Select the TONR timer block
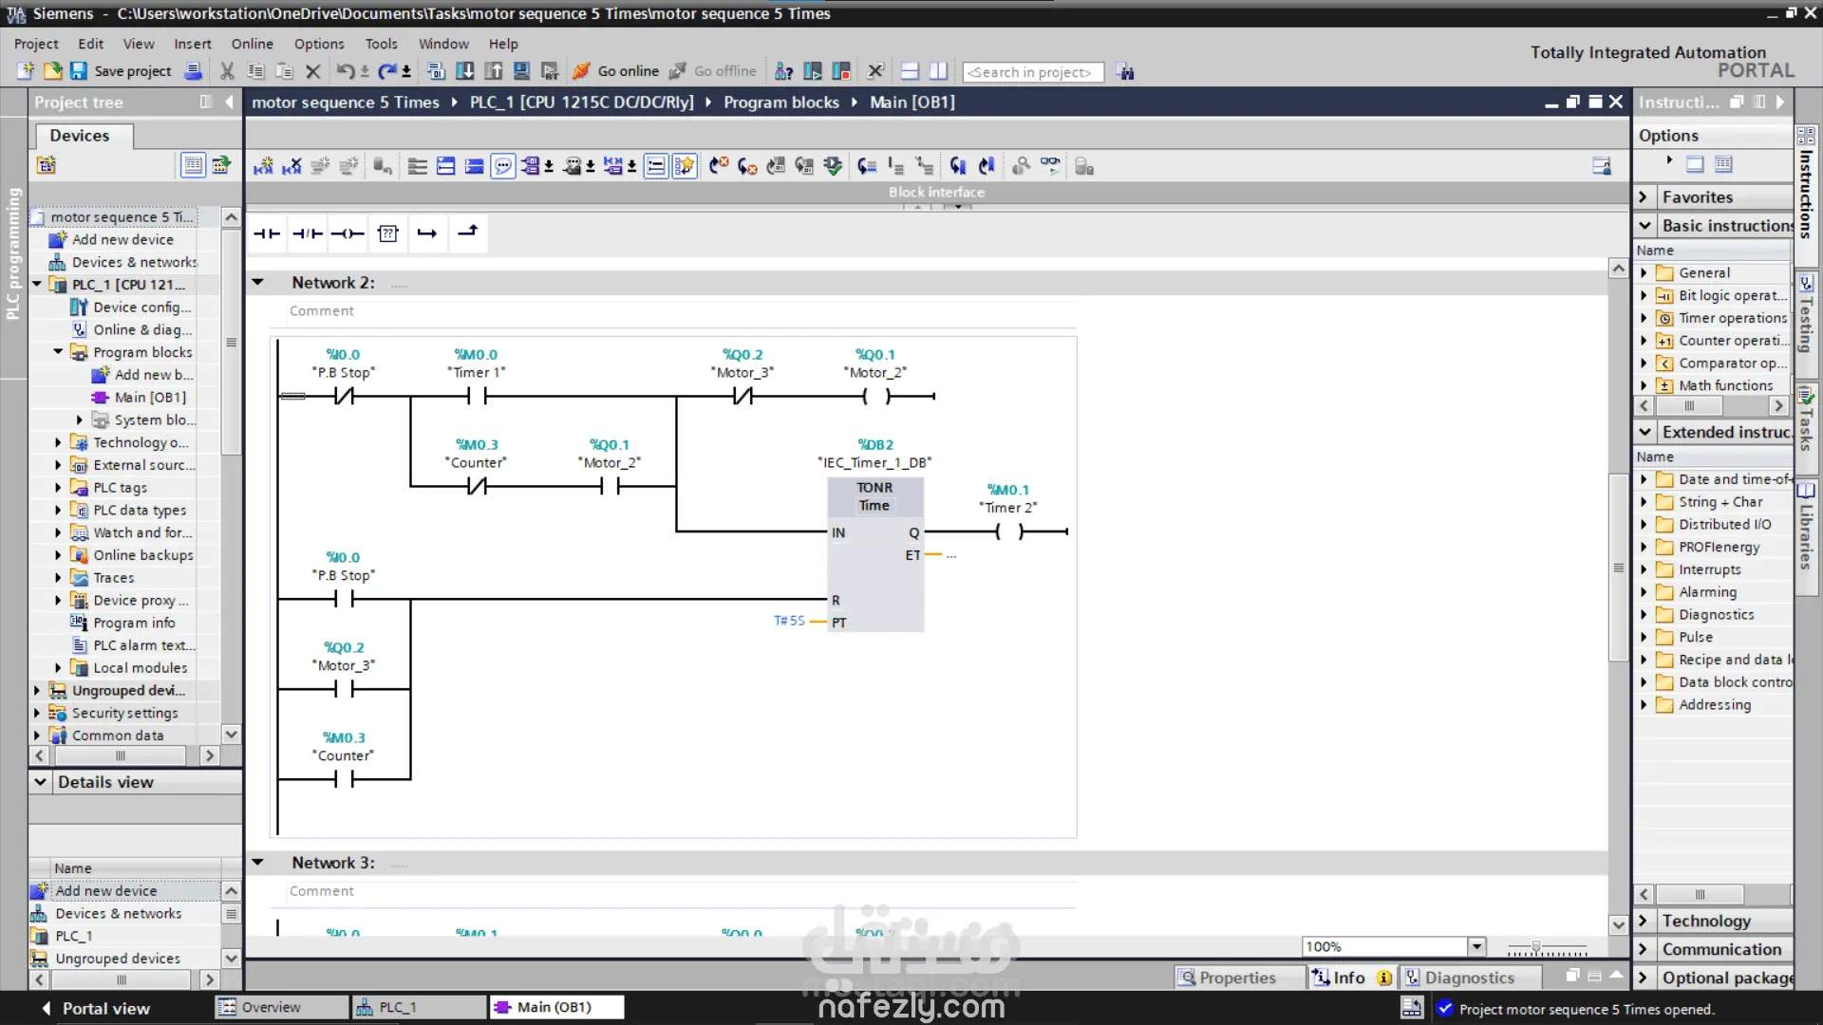Image resolution: width=1823 pixels, height=1025 pixels. coord(875,554)
